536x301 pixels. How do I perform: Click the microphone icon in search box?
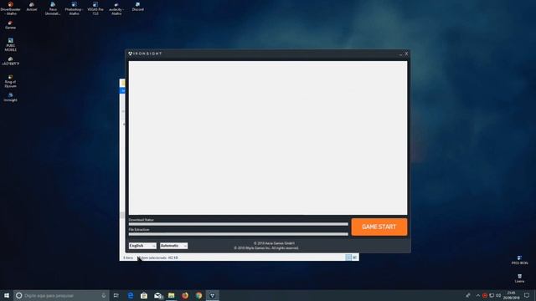104,295
